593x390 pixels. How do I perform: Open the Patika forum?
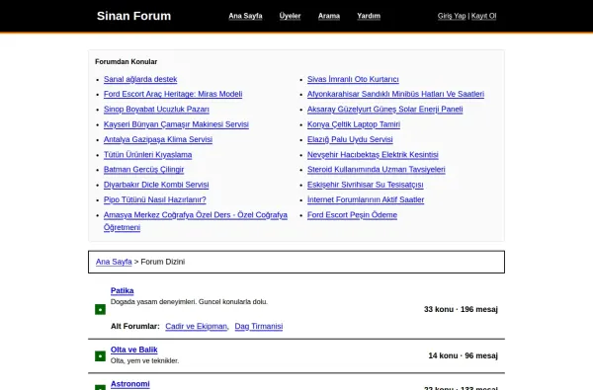coord(123,290)
